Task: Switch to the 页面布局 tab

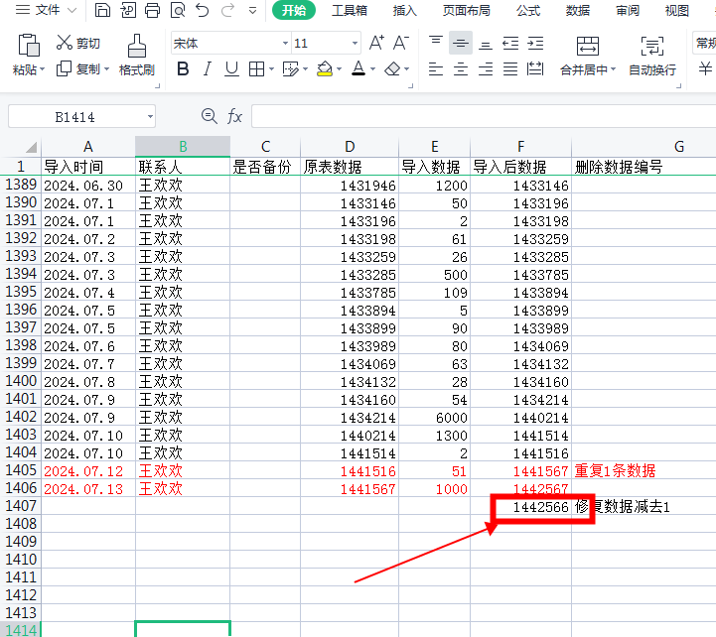Action: coord(466,10)
